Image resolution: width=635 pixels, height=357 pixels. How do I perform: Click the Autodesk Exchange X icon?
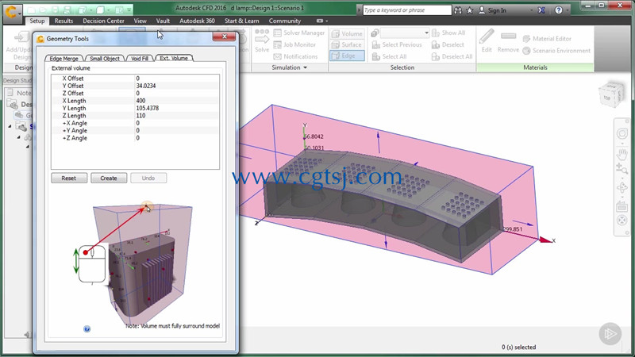(x=541, y=10)
